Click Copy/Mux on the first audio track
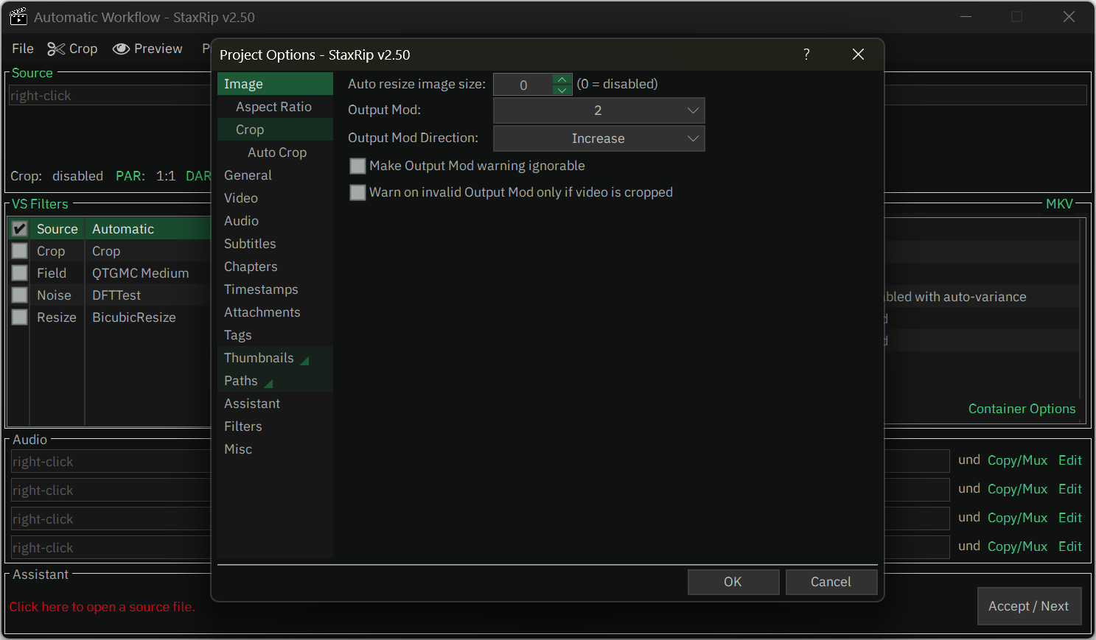 pyautogui.click(x=1017, y=460)
